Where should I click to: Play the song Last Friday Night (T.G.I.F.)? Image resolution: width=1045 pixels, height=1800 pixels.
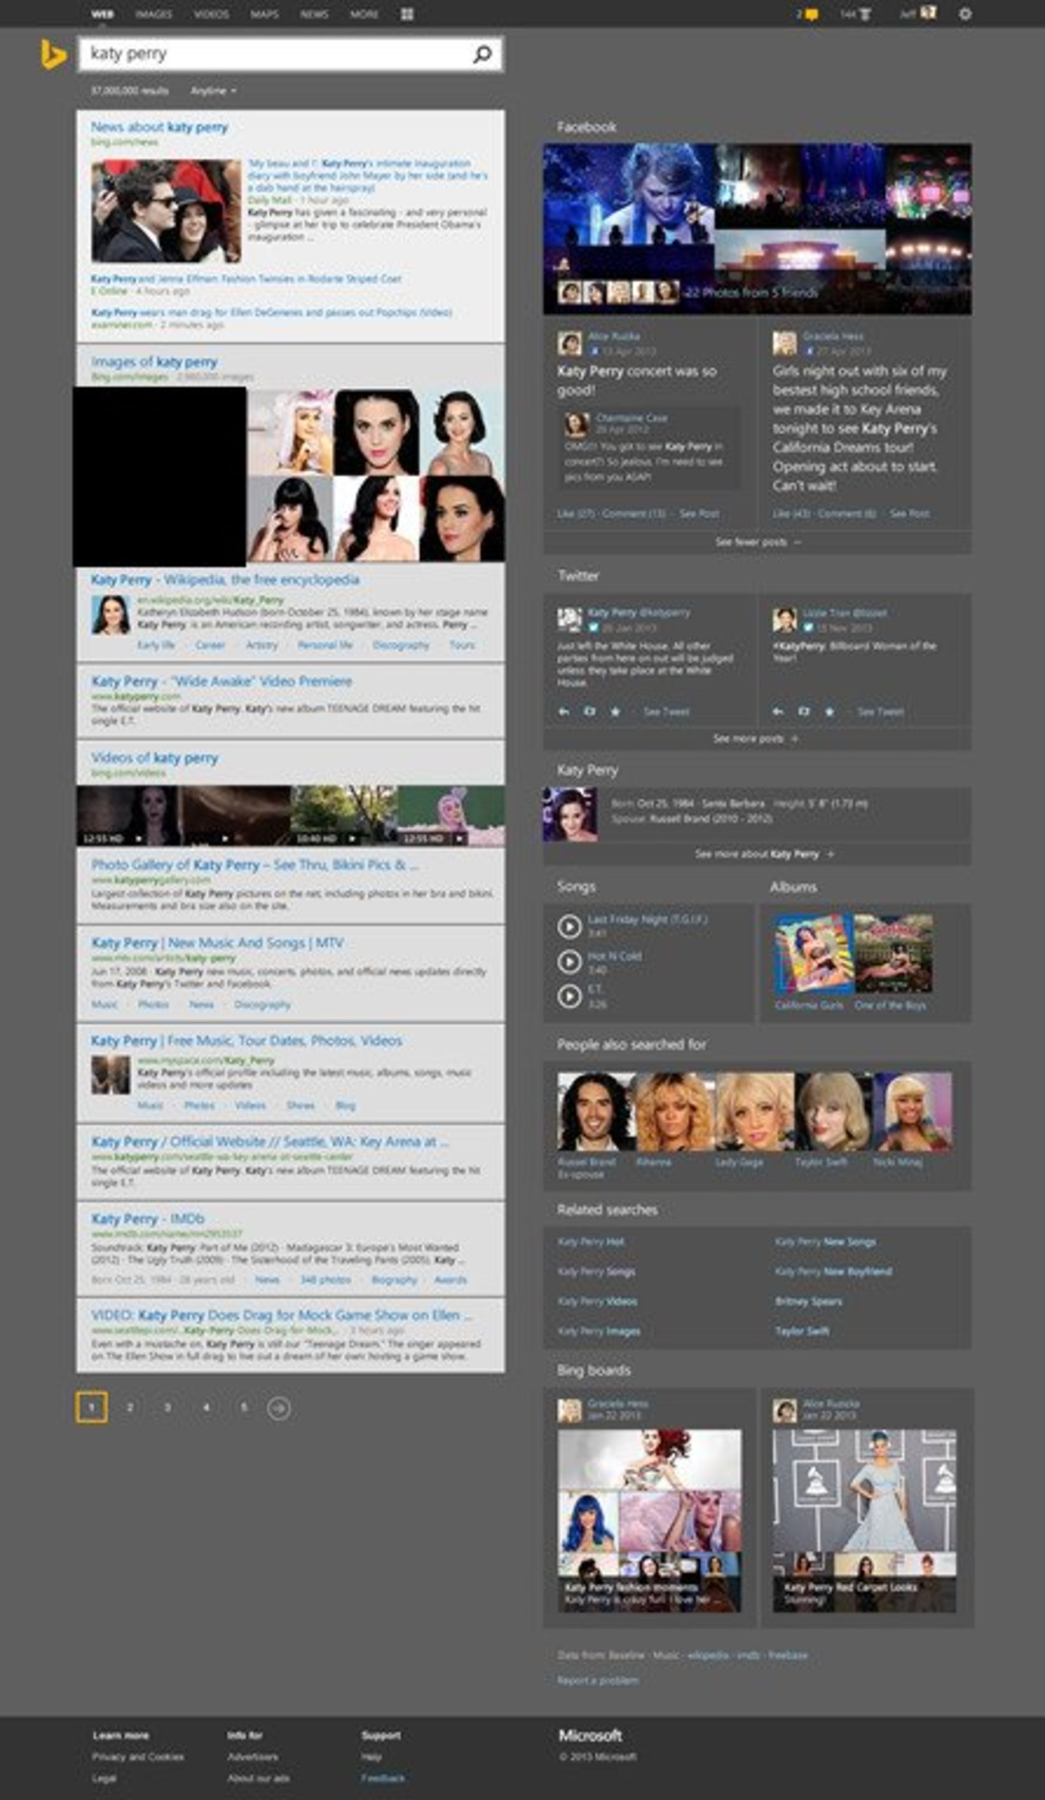click(569, 927)
